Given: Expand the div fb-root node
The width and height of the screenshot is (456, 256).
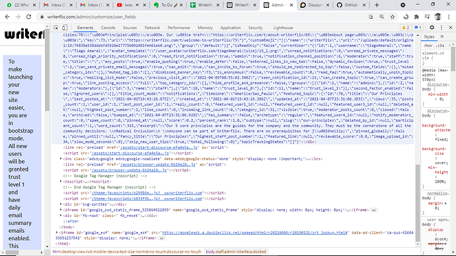Looking at the screenshot, I should pyautogui.click(x=61, y=216).
